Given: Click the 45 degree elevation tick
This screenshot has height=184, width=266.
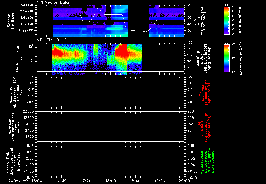Looking at the screenshot, I should [x=189, y=24].
